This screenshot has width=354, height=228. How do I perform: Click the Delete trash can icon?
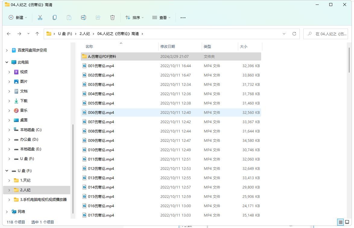coord(112,17)
